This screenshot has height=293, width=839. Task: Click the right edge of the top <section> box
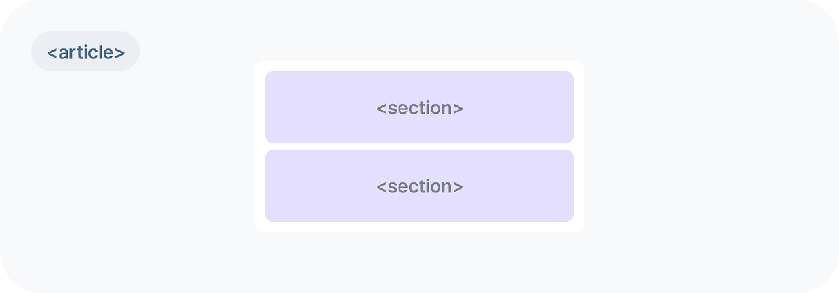(x=573, y=107)
